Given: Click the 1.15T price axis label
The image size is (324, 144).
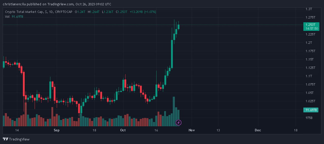Looking at the screenshot, I should 310,59.
